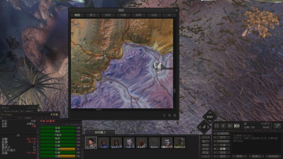Click the money display c.1,613
Viewport: 283px width, 159px height.
pyautogui.click(x=265, y=124)
